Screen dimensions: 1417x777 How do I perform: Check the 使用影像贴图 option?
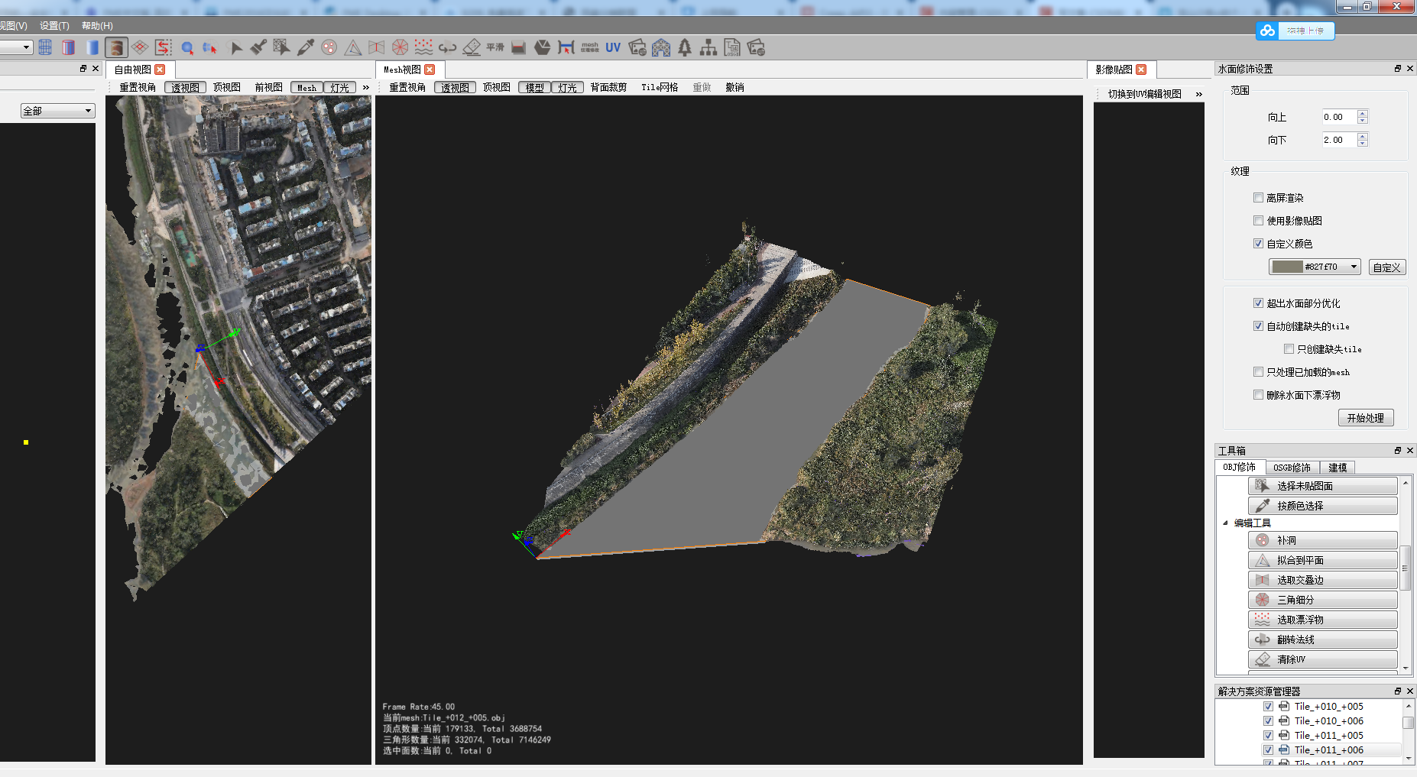coord(1258,220)
